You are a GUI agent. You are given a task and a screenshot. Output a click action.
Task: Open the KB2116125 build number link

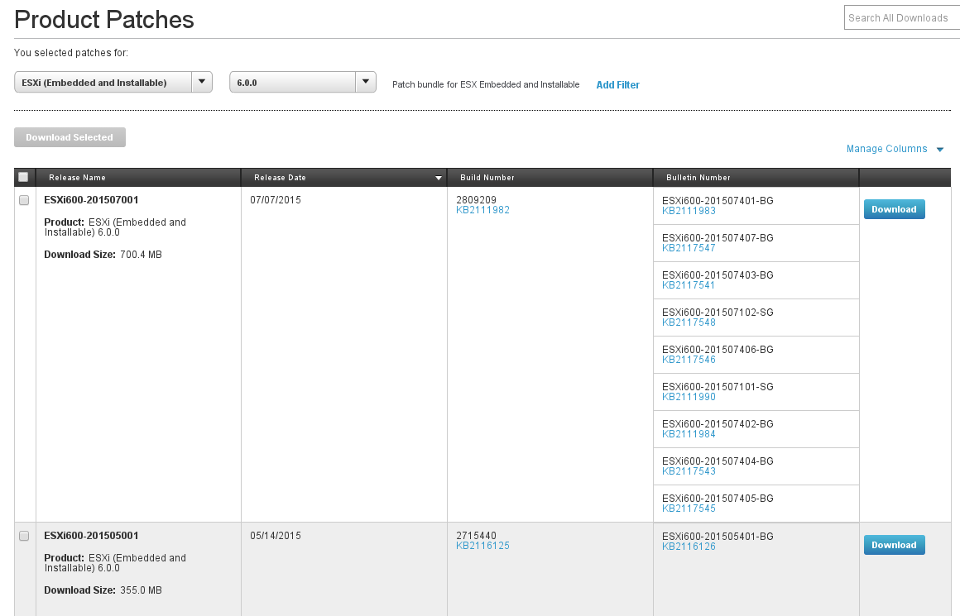tap(483, 546)
